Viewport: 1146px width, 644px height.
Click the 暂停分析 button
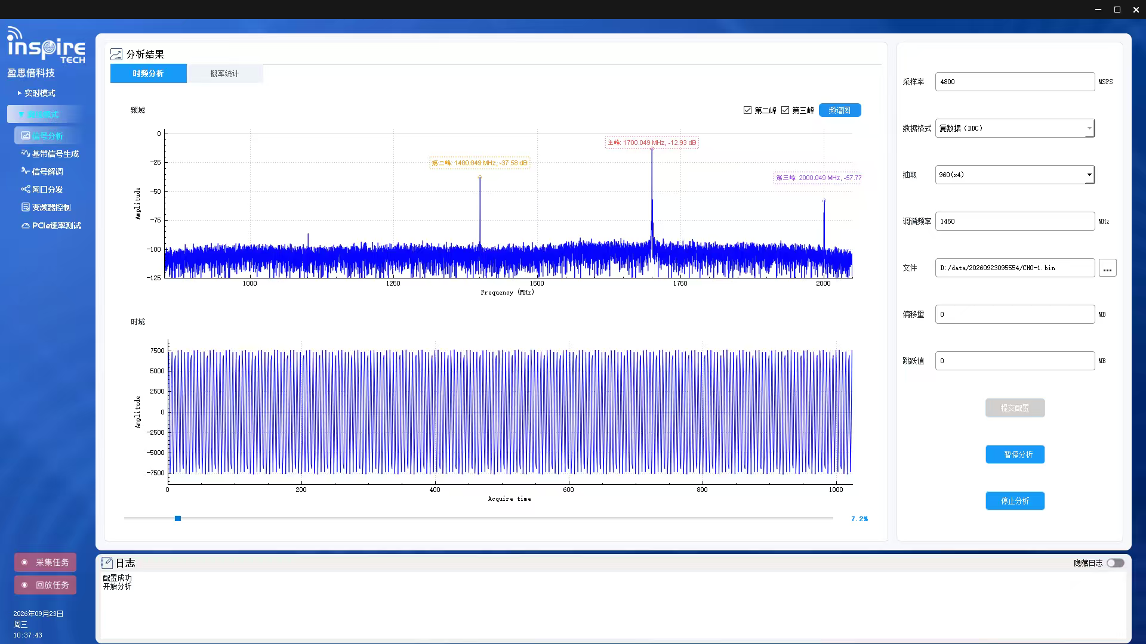1015,454
